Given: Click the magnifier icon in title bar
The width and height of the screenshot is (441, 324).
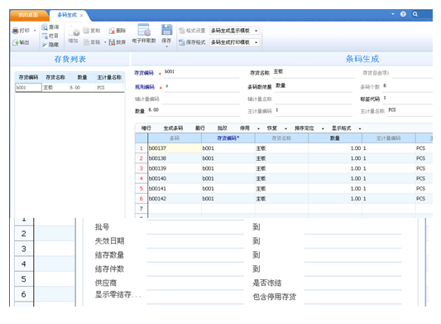Looking at the screenshot, I should pos(415,14).
